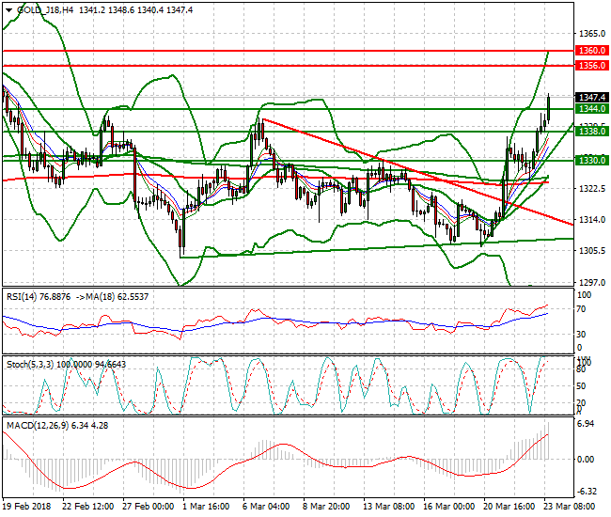Click the GOLD_J18,H4 chart title text
Screen dimensions: 611x517
[45, 10]
